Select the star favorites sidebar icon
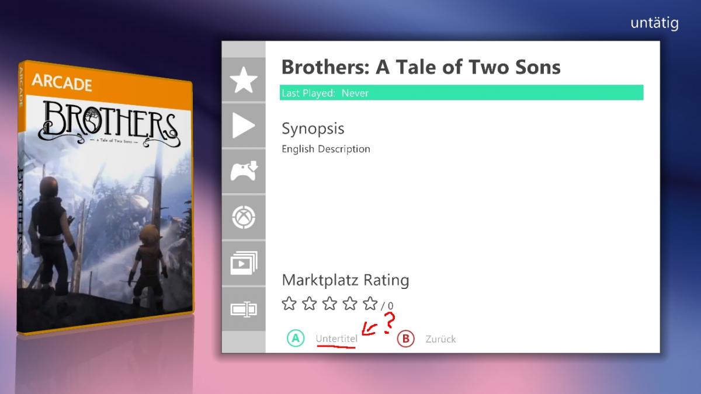This screenshot has width=701, height=394. pos(244,80)
